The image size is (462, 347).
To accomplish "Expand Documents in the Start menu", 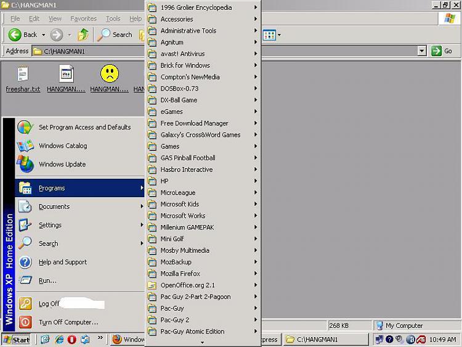I will [x=79, y=206].
